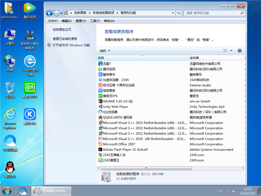Click the horizontal scrollbar right arrow
261x196 pixels.
coord(243,168)
